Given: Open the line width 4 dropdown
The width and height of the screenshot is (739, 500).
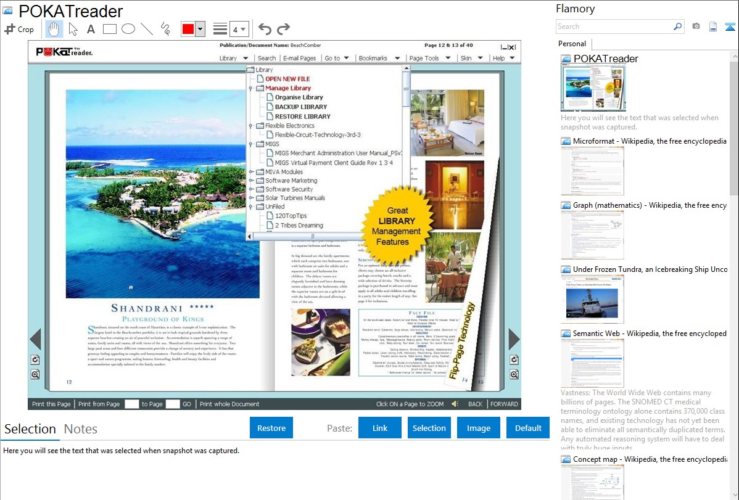Looking at the screenshot, I should pos(239,29).
